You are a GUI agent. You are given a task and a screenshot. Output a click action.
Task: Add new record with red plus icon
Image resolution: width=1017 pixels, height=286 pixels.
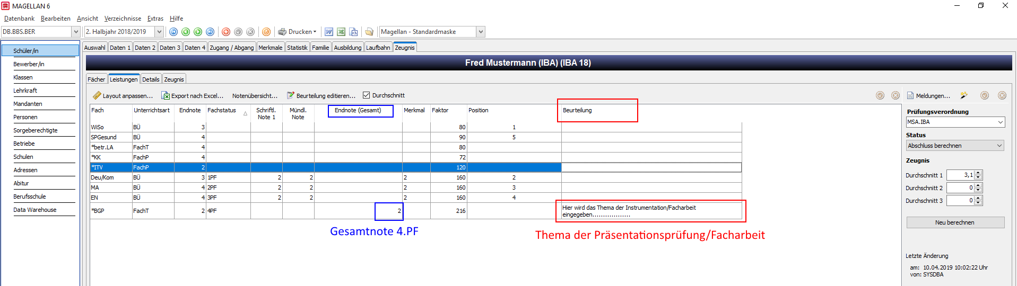coord(226,32)
